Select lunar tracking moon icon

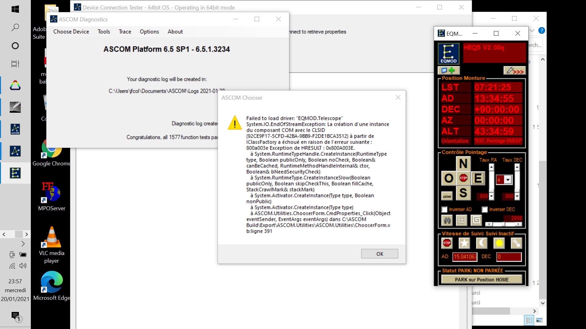tap(481, 243)
